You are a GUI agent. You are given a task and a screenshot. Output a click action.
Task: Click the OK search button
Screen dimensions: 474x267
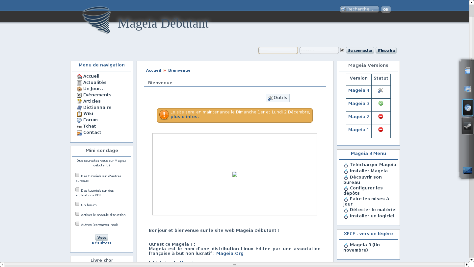point(386,10)
